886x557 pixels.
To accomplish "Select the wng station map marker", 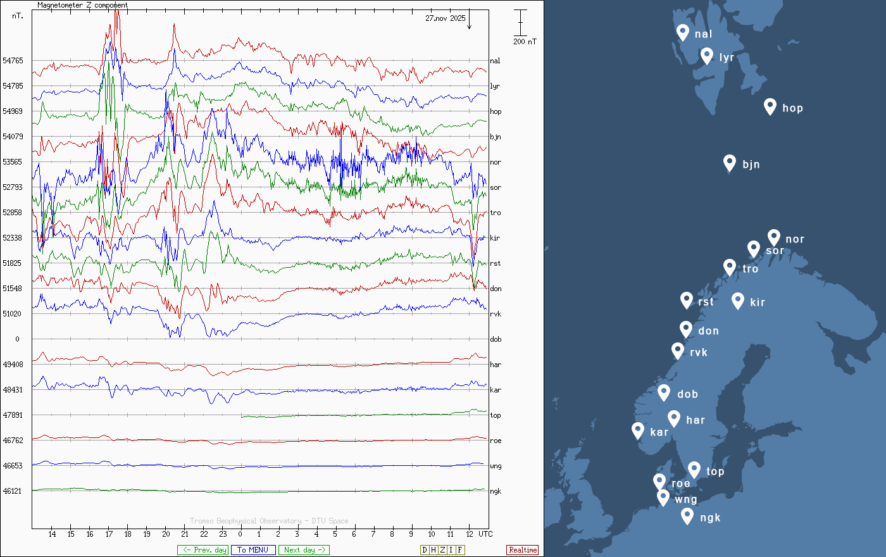I will point(663,498).
